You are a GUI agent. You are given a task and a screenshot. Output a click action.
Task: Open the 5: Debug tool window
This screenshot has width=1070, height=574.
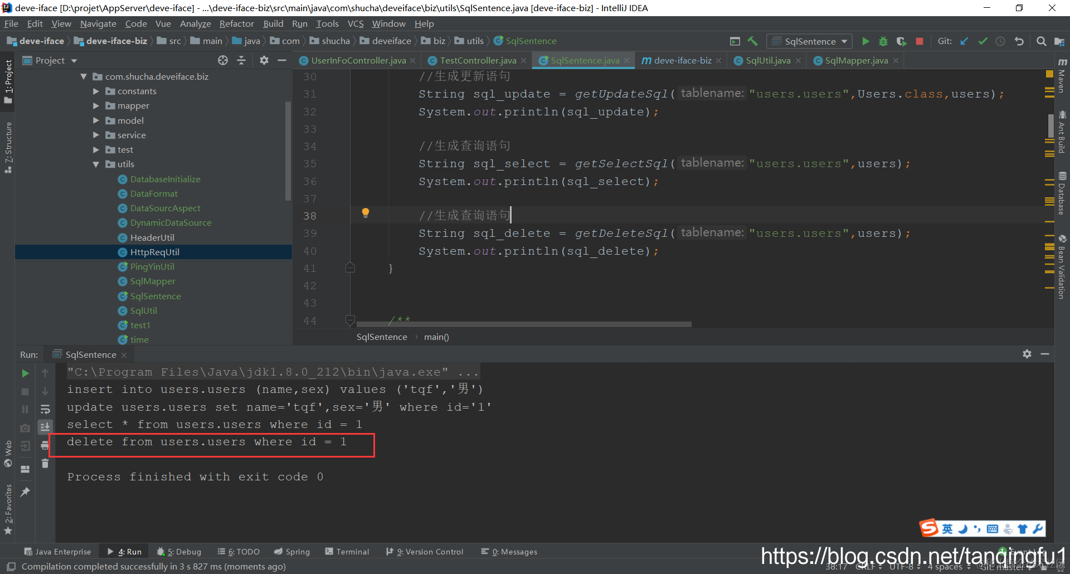click(179, 552)
